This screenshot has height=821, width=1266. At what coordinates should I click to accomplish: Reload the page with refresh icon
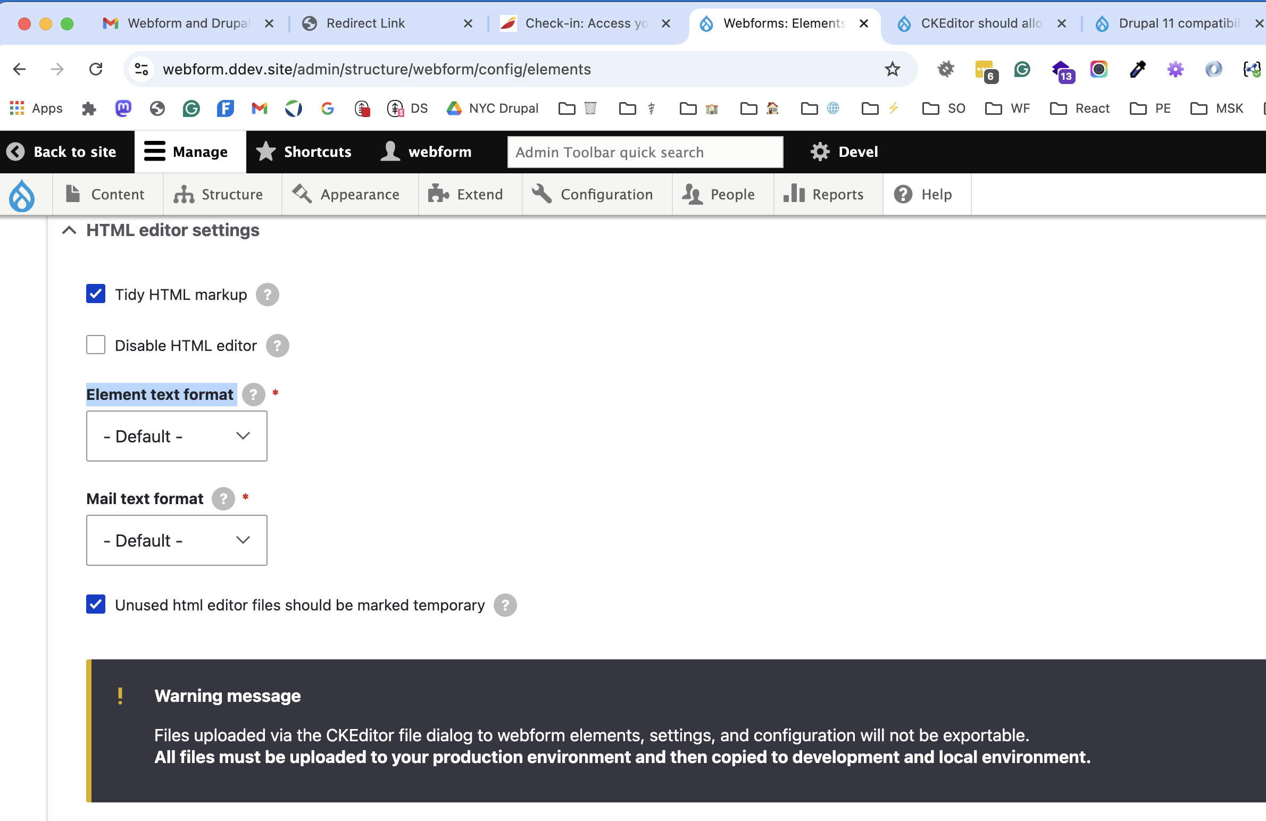(96, 69)
